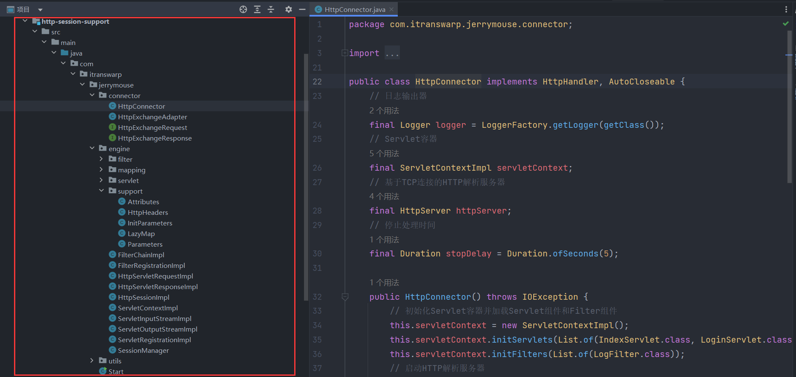Screen dimensions: 796x377
Task: Open project view settings gear
Action: (289, 9)
